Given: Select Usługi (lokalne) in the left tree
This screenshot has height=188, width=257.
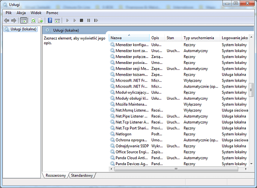Looking at the screenshot, I should coord(20,29).
